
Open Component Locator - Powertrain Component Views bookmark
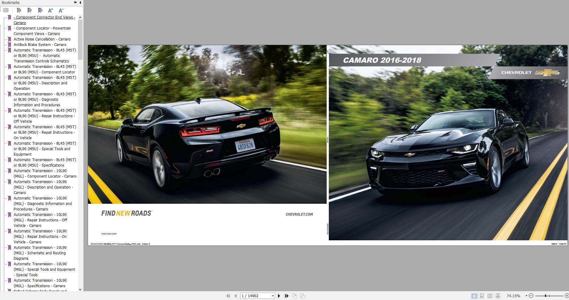pyautogui.click(x=42, y=31)
